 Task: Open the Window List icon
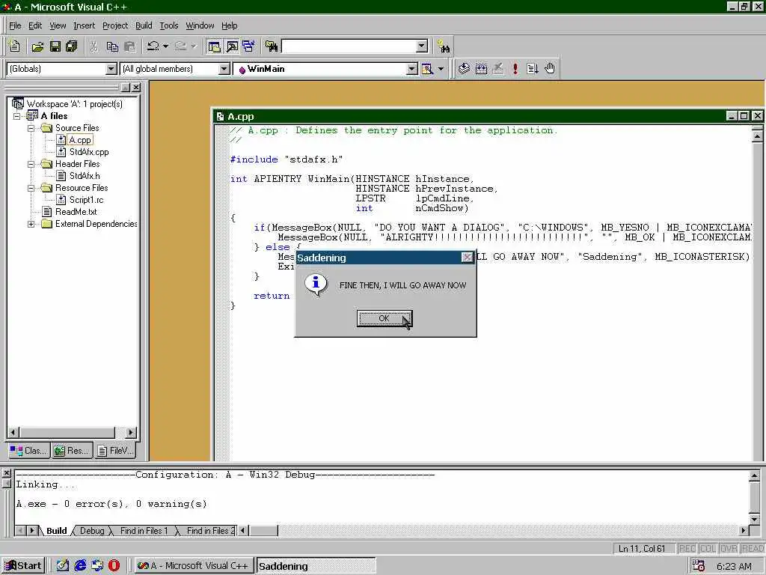(x=248, y=46)
